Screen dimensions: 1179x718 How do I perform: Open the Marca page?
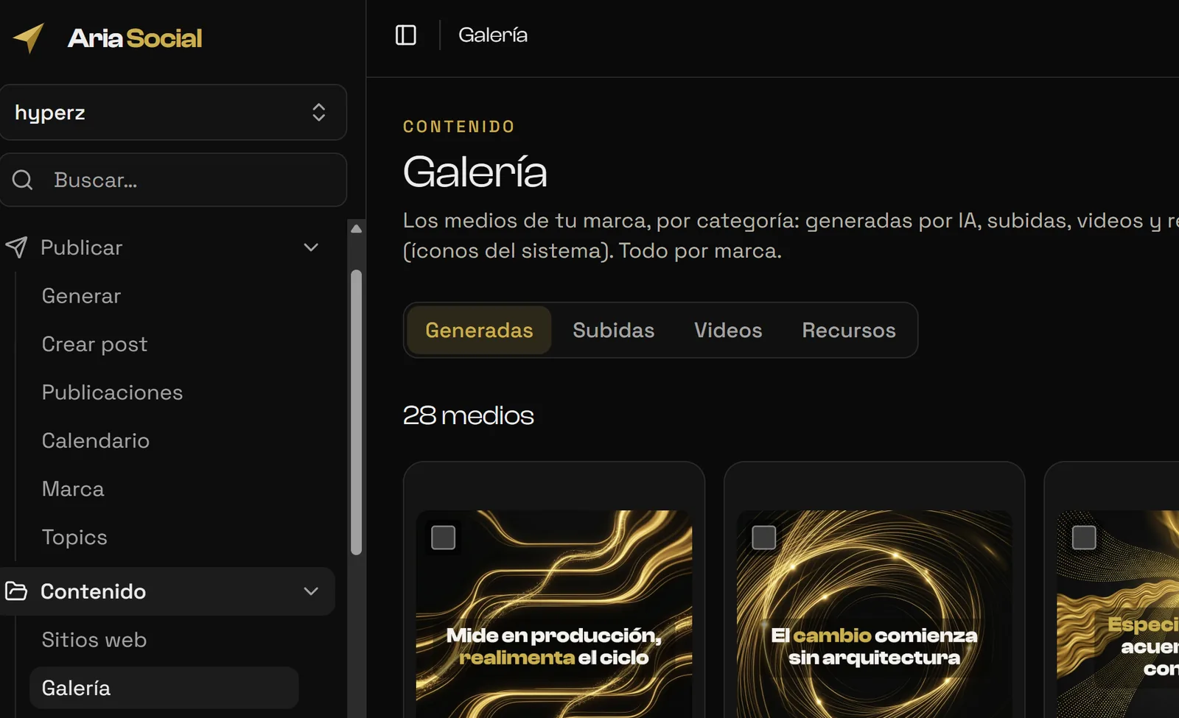73,489
